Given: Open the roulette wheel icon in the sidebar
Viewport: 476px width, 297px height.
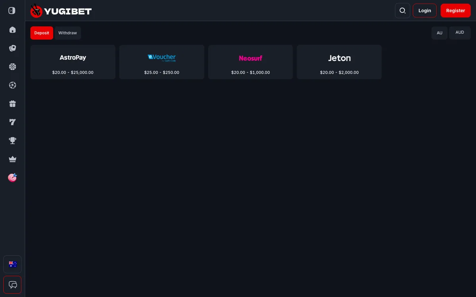Looking at the screenshot, I should click(x=12, y=67).
